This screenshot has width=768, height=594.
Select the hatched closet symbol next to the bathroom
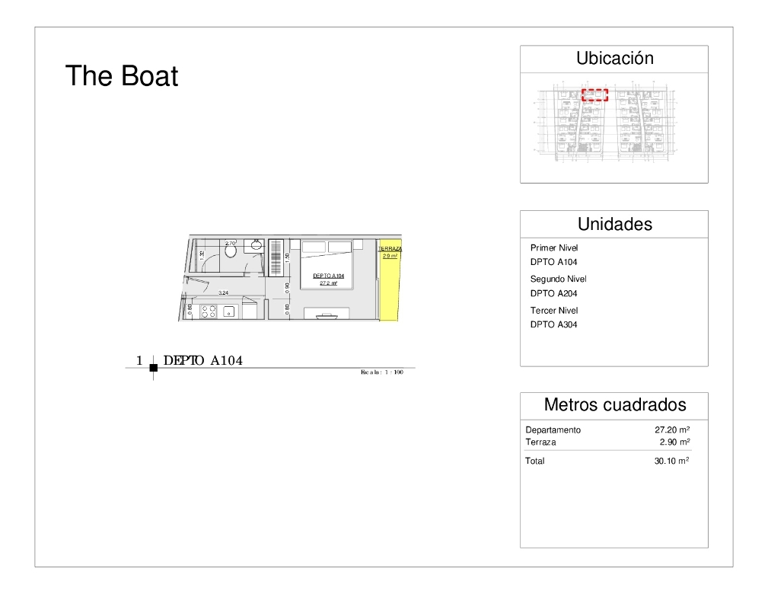click(x=276, y=256)
